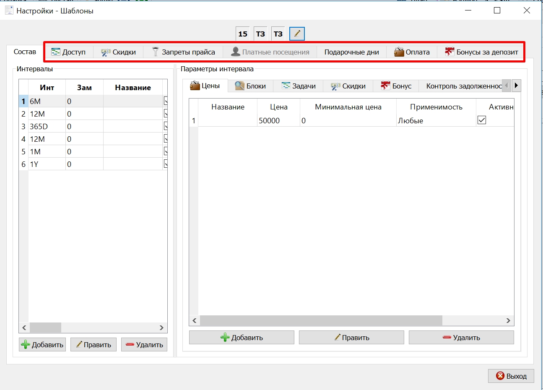Click the Выход button
Screen dimensions: 543x390
click(x=511, y=376)
